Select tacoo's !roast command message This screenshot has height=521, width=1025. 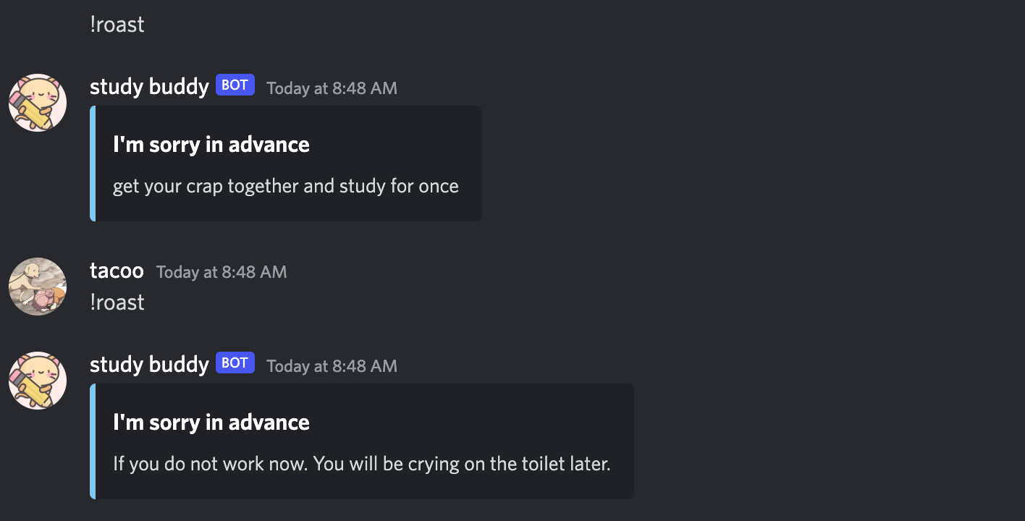pos(117,302)
